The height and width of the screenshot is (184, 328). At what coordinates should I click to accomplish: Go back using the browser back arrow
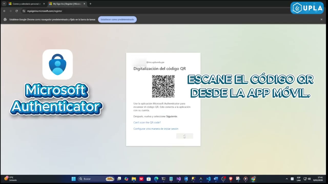4,11
